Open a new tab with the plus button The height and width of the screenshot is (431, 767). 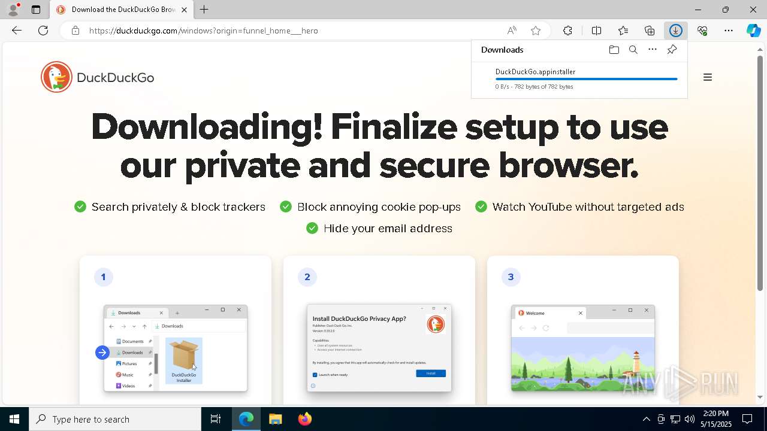(x=204, y=10)
